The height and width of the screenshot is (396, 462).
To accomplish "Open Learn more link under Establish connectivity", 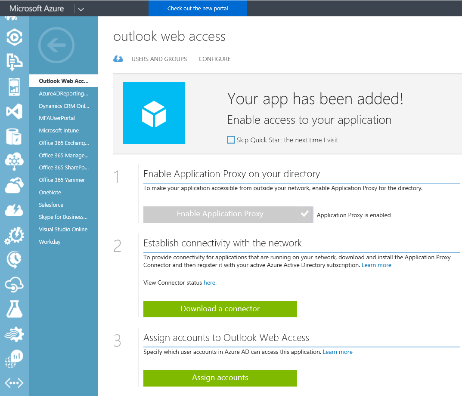I will click(376, 265).
